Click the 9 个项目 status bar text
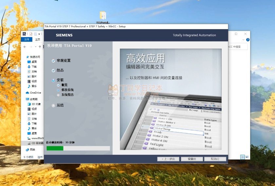 pyautogui.click(x=28, y=157)
